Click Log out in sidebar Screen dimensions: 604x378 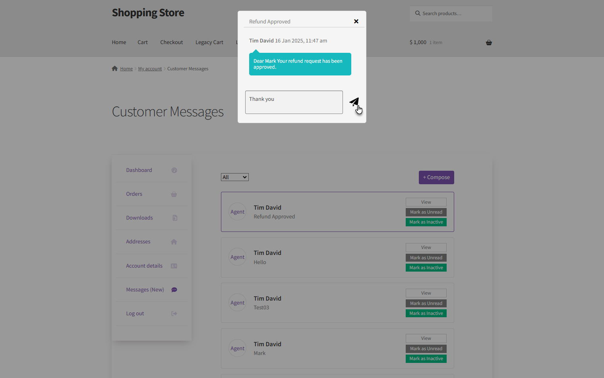[135, 313]
